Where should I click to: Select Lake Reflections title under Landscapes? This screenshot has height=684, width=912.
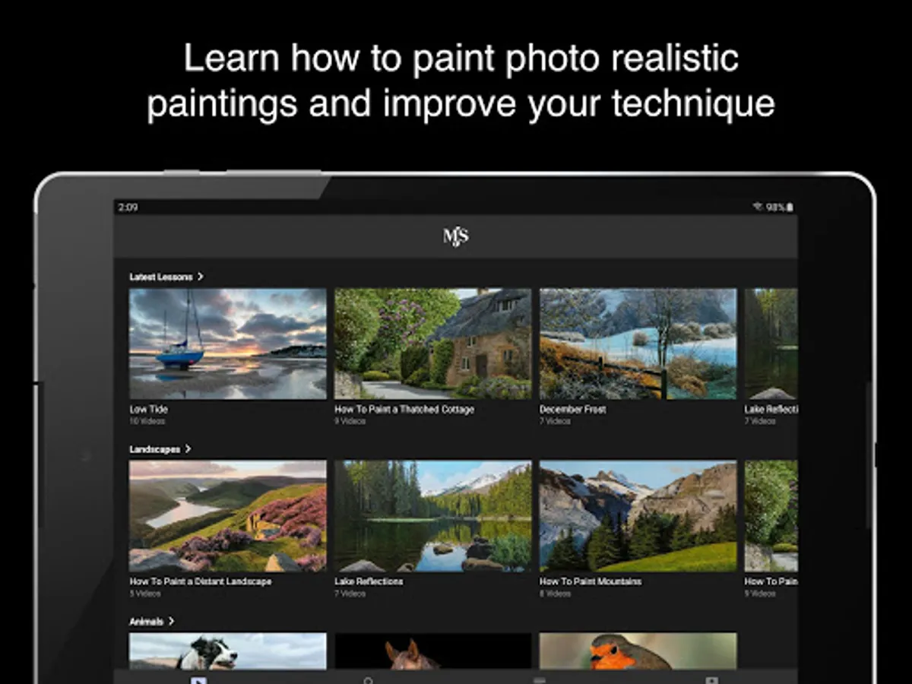[369, 581]
